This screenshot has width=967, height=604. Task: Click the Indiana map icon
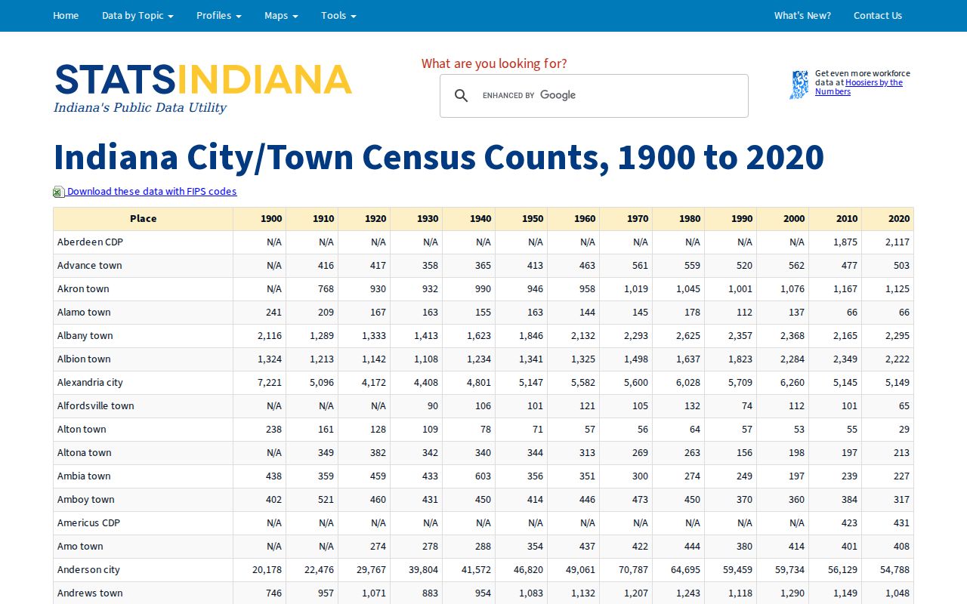(799, 85)
